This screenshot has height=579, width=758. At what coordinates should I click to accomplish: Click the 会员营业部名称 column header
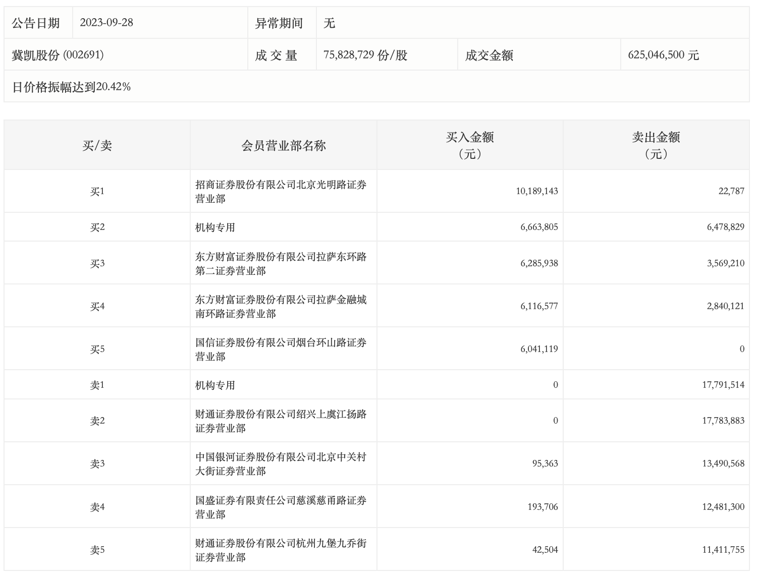tap(284, 146)
